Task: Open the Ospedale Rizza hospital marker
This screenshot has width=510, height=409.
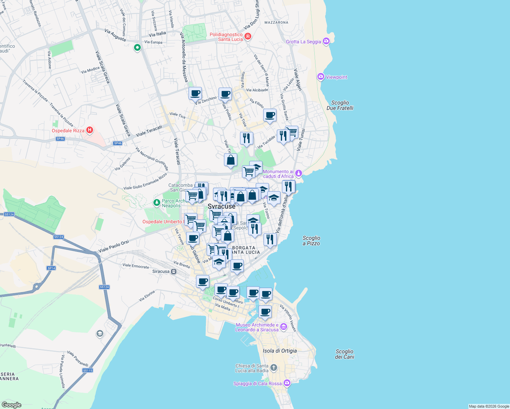Action: click(89, 130)
